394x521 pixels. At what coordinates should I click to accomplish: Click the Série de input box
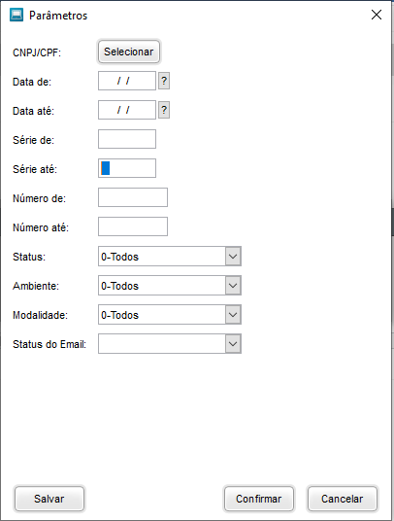pos(127,139)
